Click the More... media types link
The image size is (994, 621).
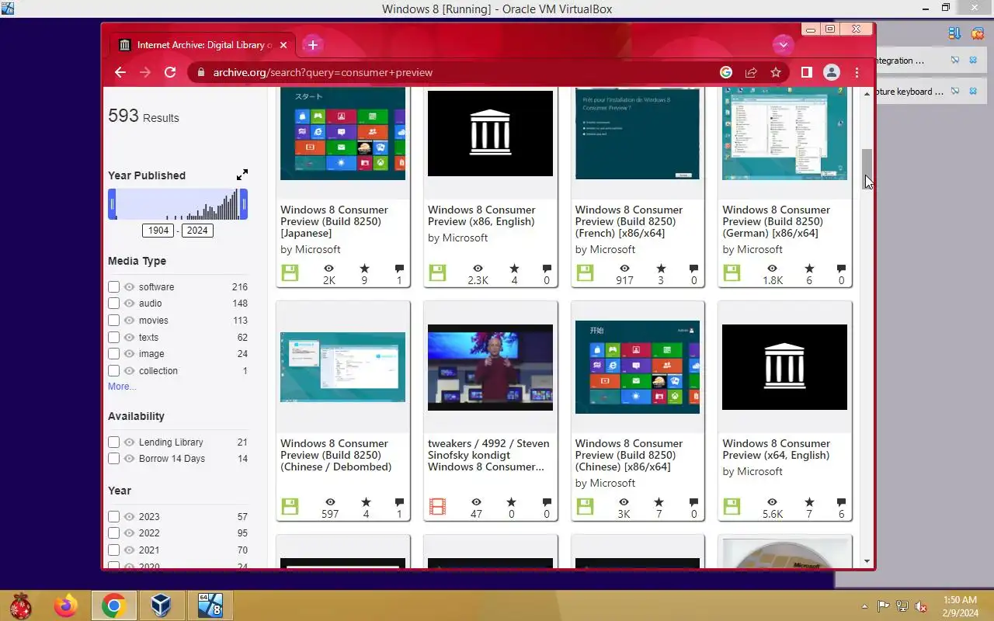click(122, 387)
